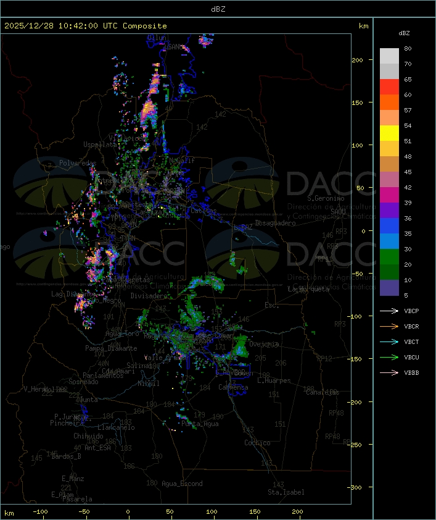Click the N.Calif map label
Viewport: 436px width, 520px height.
(182, 161)
